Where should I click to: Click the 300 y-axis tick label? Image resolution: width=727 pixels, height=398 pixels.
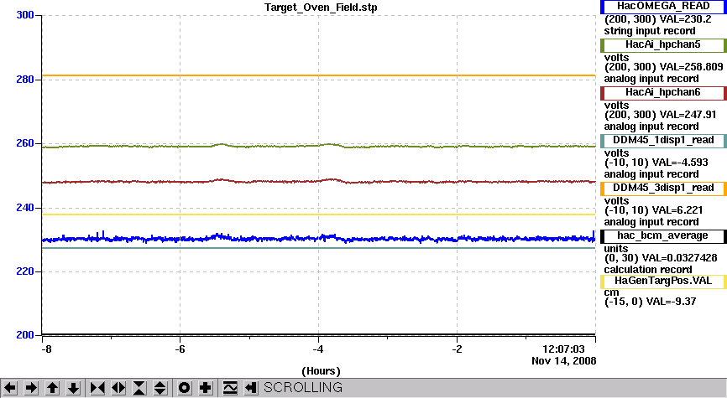25,15
